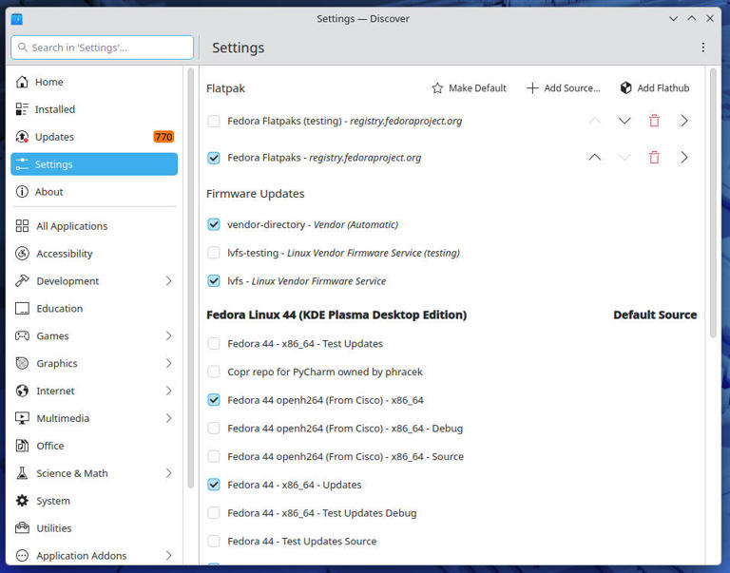Click the Utilities toolbox icon

point(22,528)
